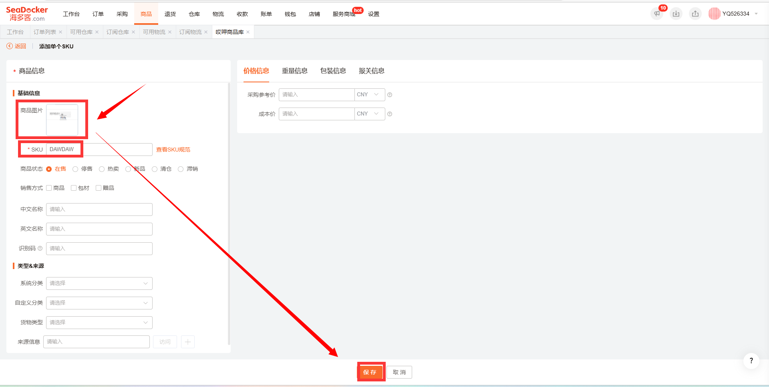The image size is (769, 387).
Task: Open the announcements megaphone icon
Action: [657, 14]
